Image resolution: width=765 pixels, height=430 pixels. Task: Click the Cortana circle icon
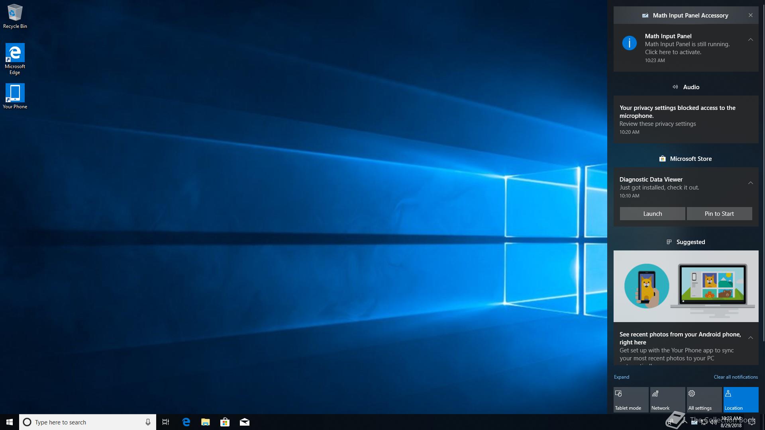coord(27,422)
